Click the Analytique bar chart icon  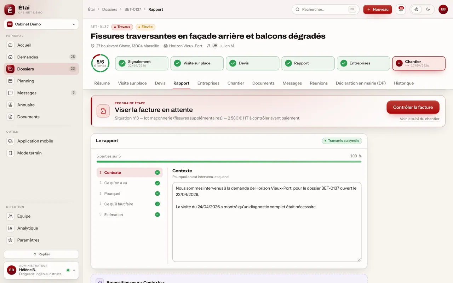click(11, 228)
